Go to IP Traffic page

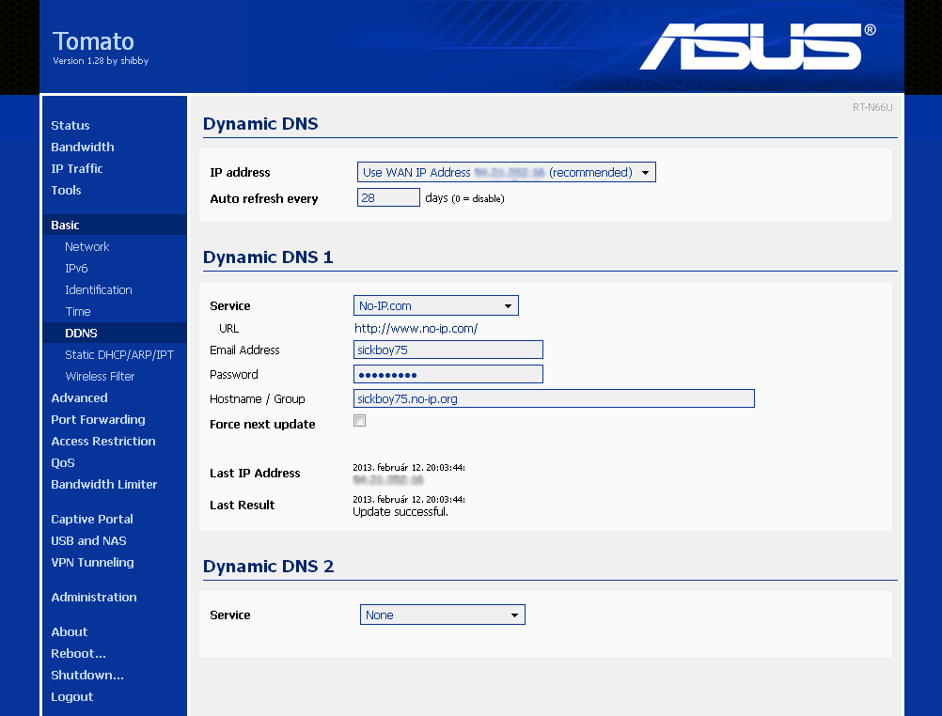click(x=77, y=169)
